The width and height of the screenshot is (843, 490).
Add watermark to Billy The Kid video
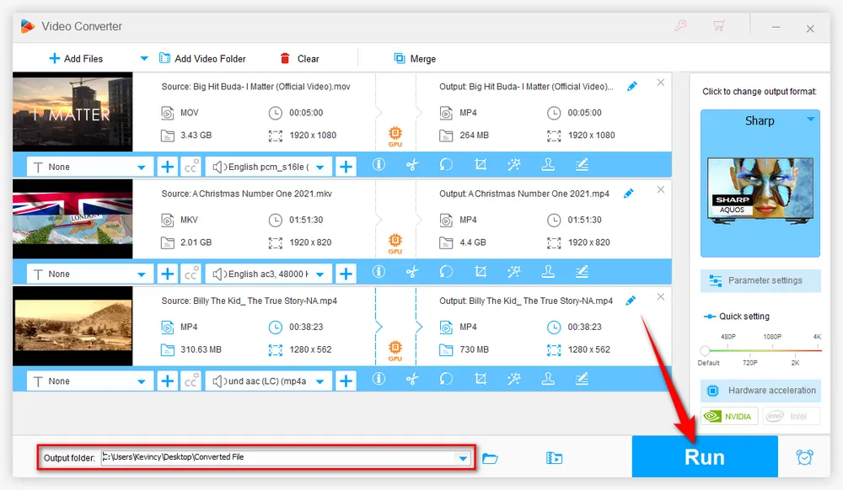(x=548, y=379)
